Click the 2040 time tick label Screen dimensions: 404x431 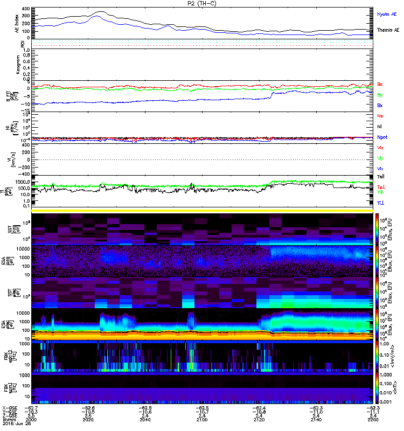tap(145, 420)
